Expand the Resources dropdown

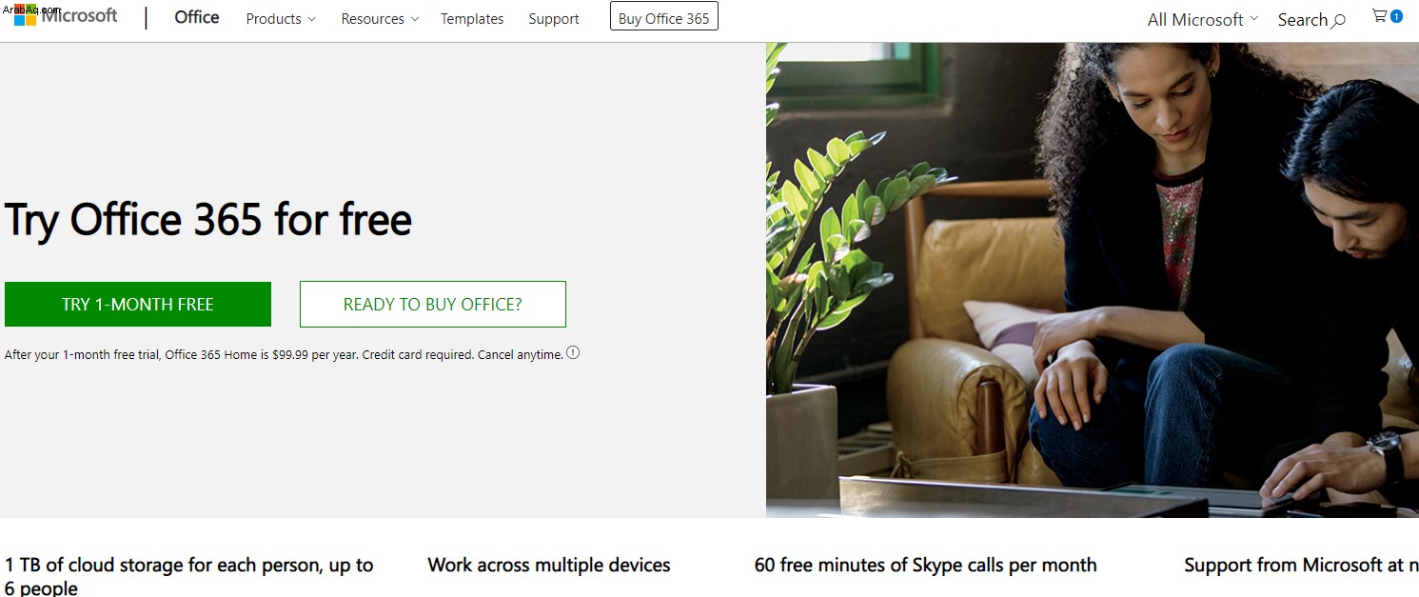click(380, 19)
